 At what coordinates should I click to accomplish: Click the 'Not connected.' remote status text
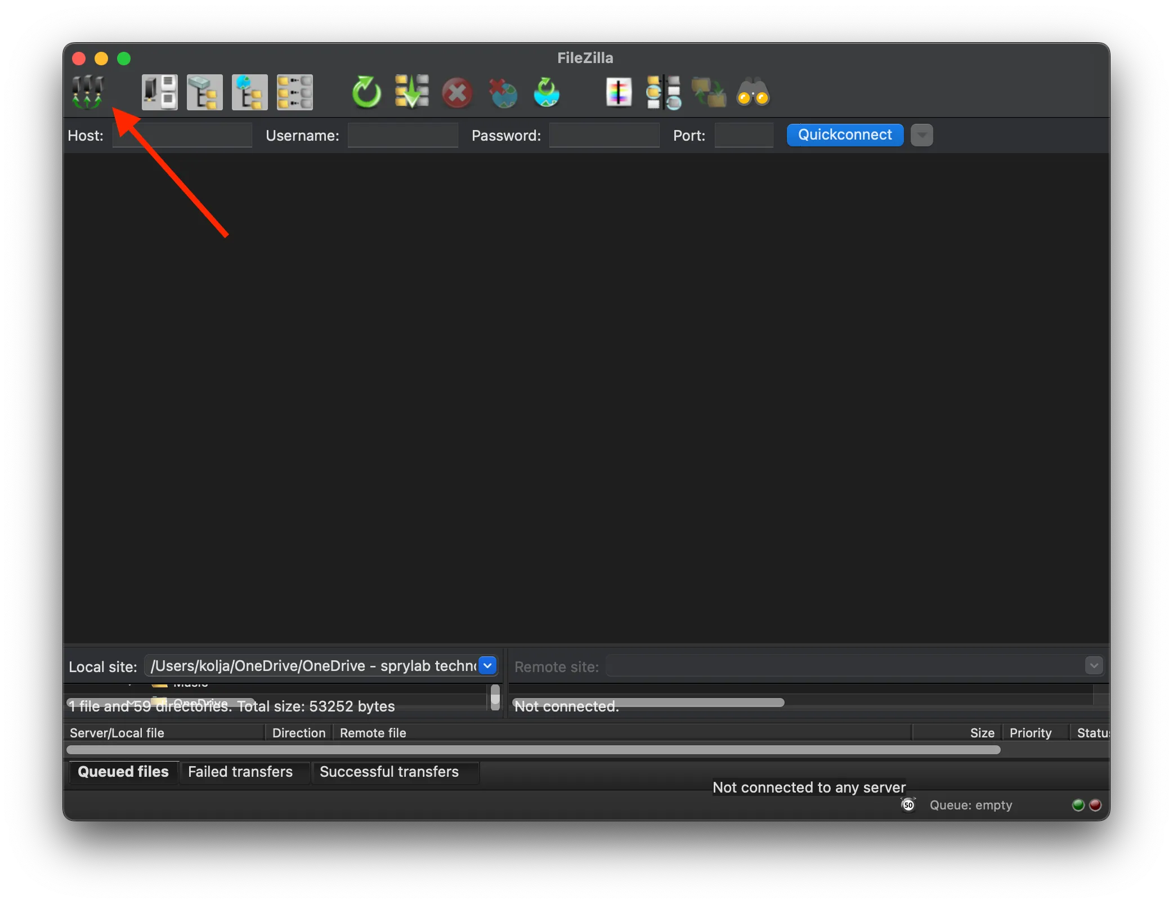coord(567,706)
